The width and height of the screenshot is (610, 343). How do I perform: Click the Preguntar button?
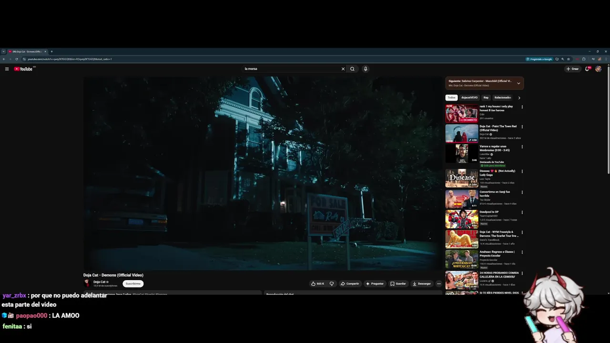point(375,283)
